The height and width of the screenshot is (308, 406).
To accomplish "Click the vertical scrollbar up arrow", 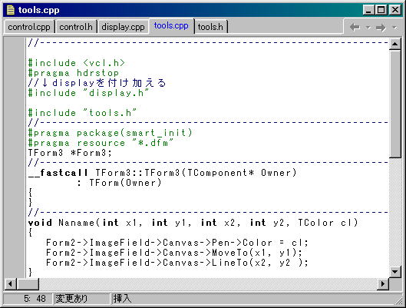I will click(x=394, y=45).
